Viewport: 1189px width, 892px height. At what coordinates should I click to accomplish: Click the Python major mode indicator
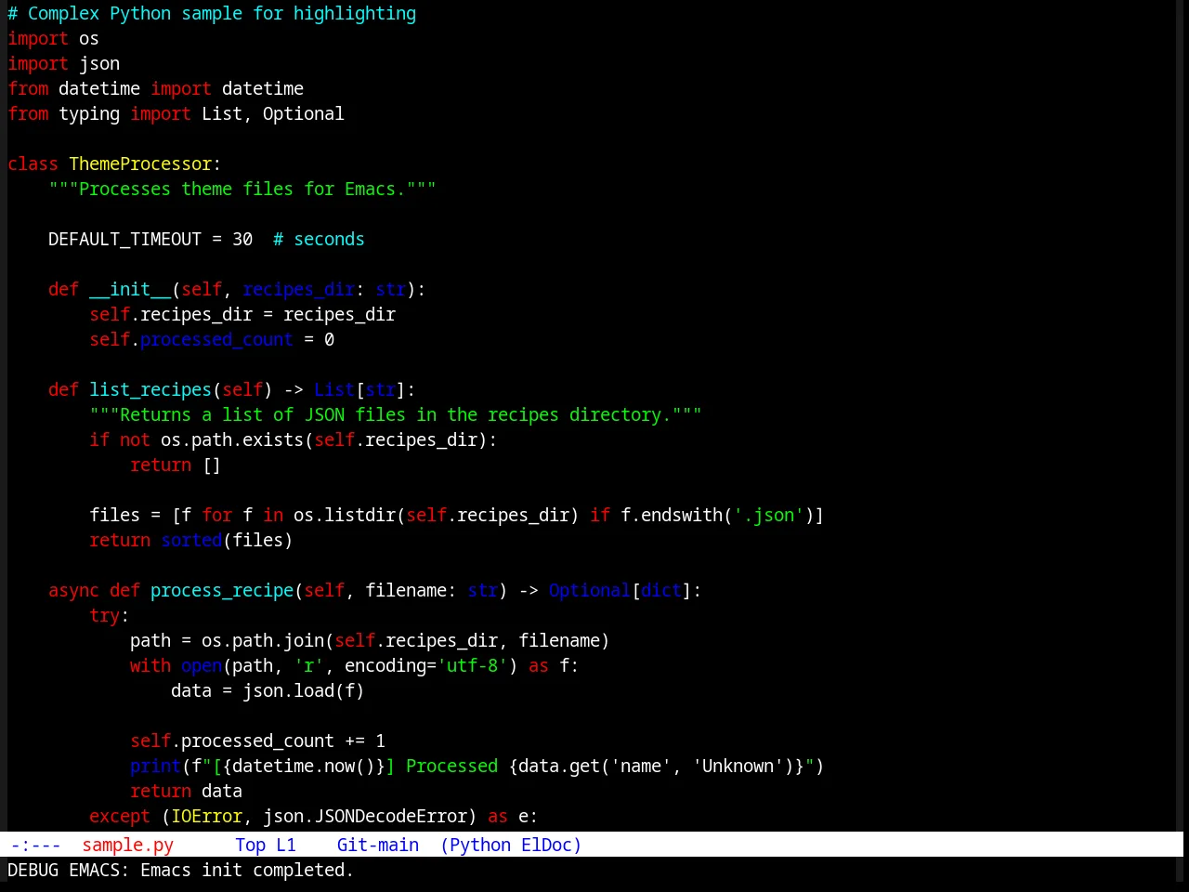click(x=480, y=845)
